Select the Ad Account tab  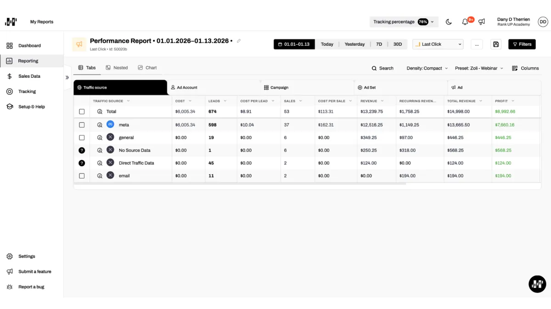[x=214, y=87]
